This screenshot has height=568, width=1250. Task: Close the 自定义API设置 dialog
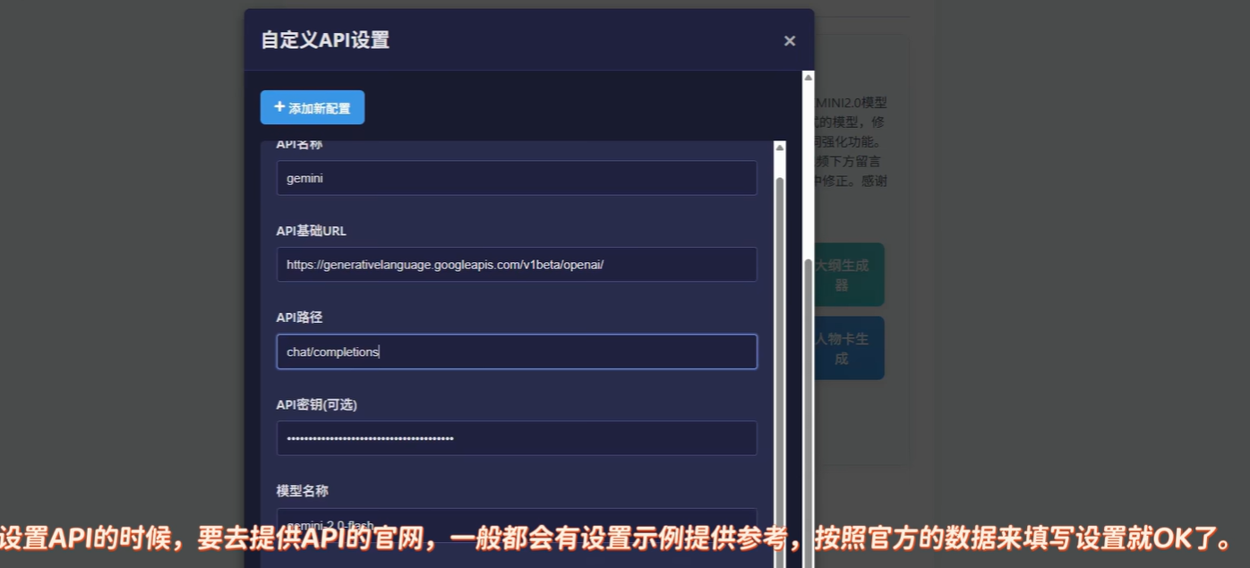[x=789, y=41]
